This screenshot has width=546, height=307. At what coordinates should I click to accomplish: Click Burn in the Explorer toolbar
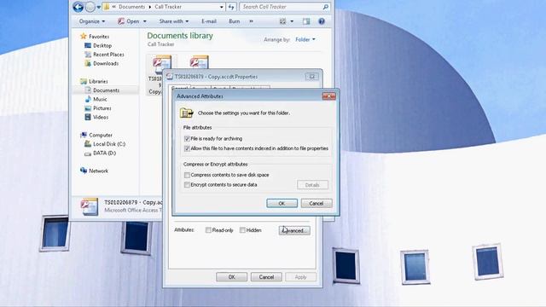click(x=234, y=21)
